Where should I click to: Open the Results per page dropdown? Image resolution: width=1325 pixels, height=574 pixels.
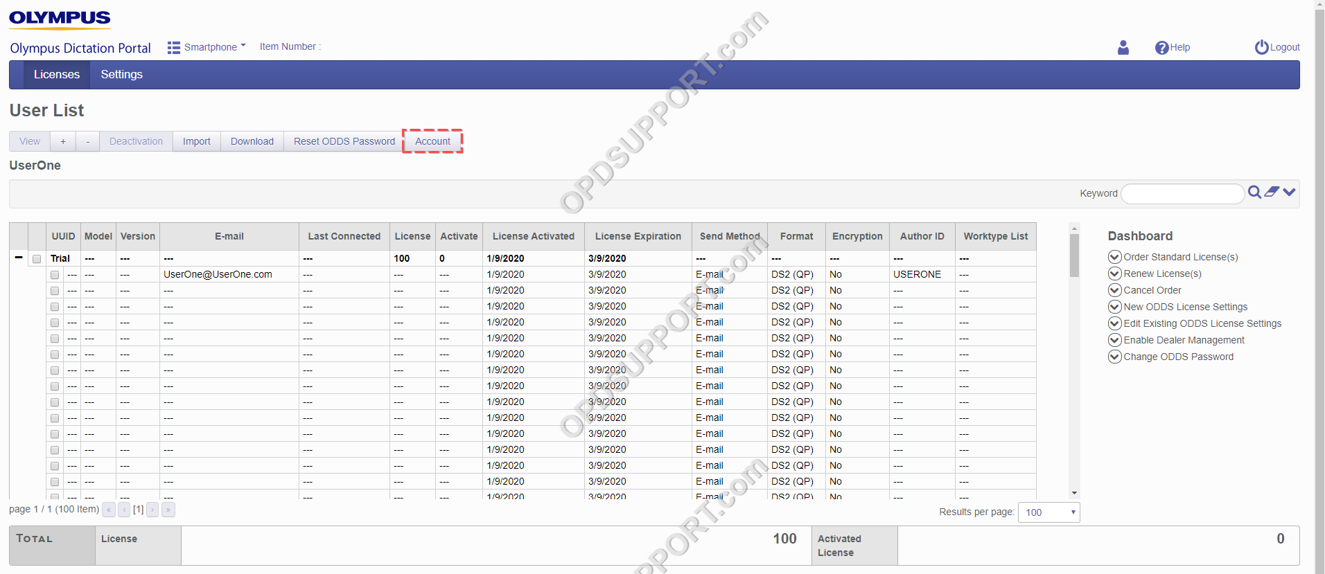1048,512
